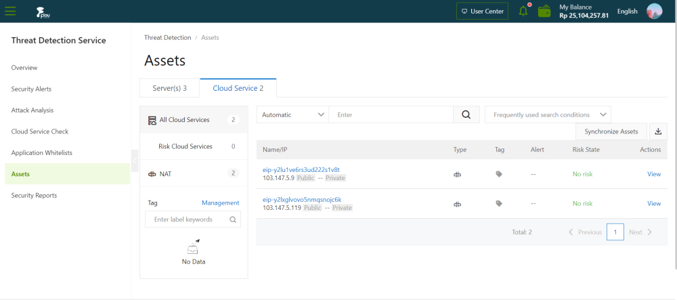This screenshot has height=300, width=677.
Task: Collapse the sidebar using the arrow handle
Action: click(135, 161)
